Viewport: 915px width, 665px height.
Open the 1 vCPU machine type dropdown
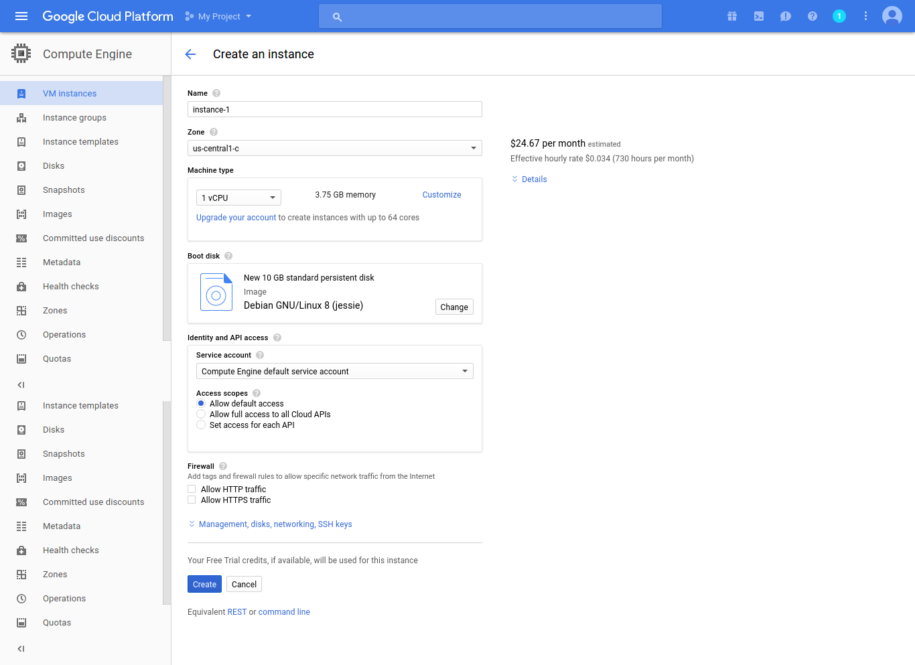coord(238,198)
